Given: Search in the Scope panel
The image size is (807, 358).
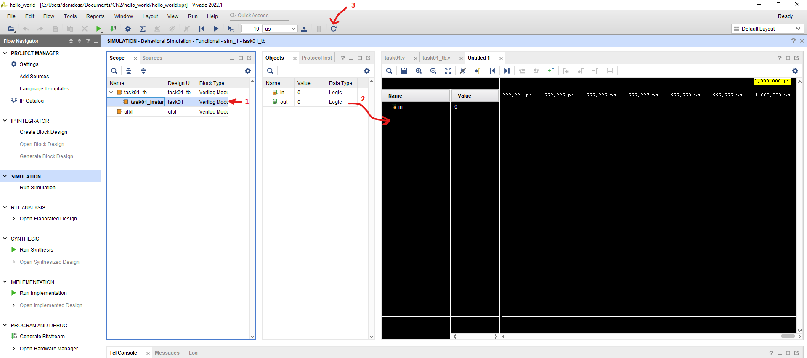Looking at the screenshot, I should 114,71.
